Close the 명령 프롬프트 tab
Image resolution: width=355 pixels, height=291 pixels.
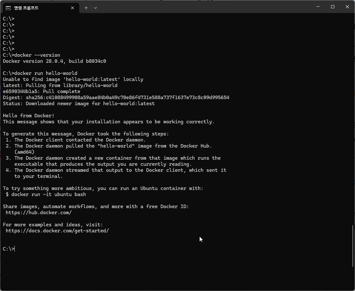tap(73, 8)
